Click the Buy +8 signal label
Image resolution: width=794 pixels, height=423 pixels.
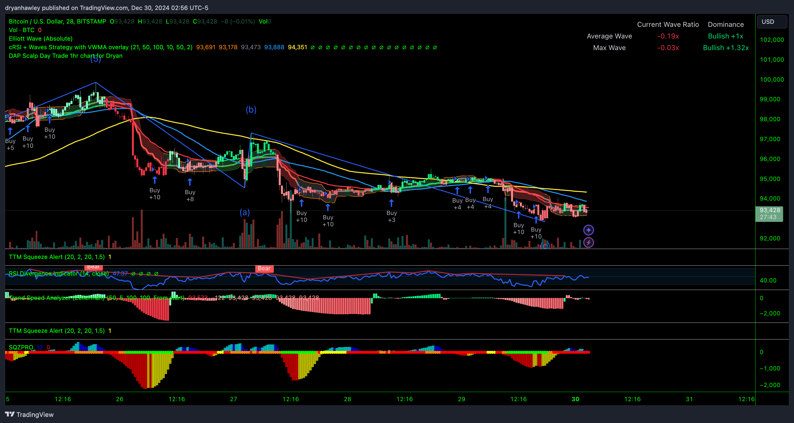(190, 196)
